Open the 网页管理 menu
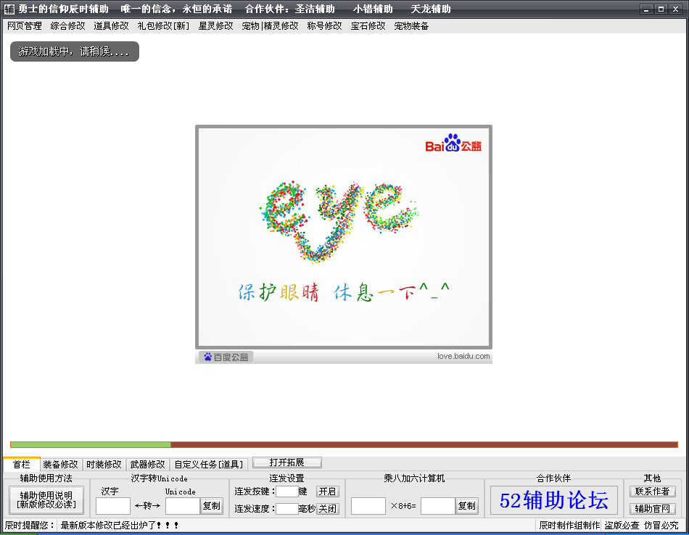The width and height of the screenshot is (689, 535). 25,26
